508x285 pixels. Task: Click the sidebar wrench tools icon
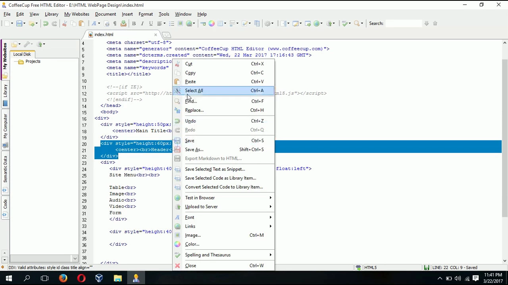click(x=27, y=44)
